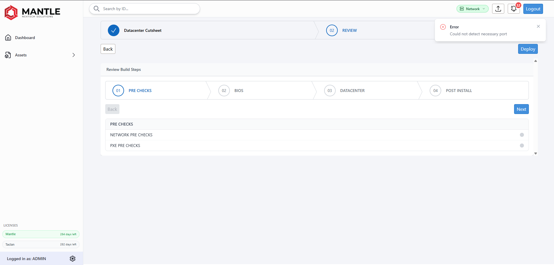Viewport: 554px width, 265px height.
Task: Dismiss the Error notification
Action: 538,26
